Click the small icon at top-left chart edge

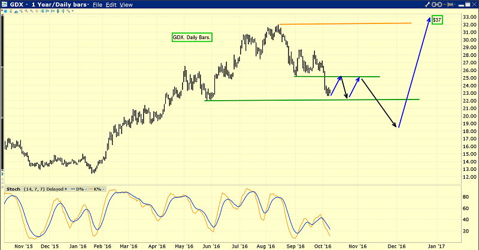pyautogui.click(x=2, y=14)
